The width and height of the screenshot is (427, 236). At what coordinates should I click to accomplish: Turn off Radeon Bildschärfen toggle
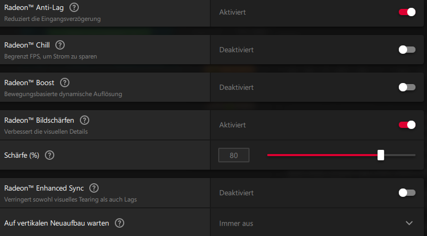pos(407,125)
